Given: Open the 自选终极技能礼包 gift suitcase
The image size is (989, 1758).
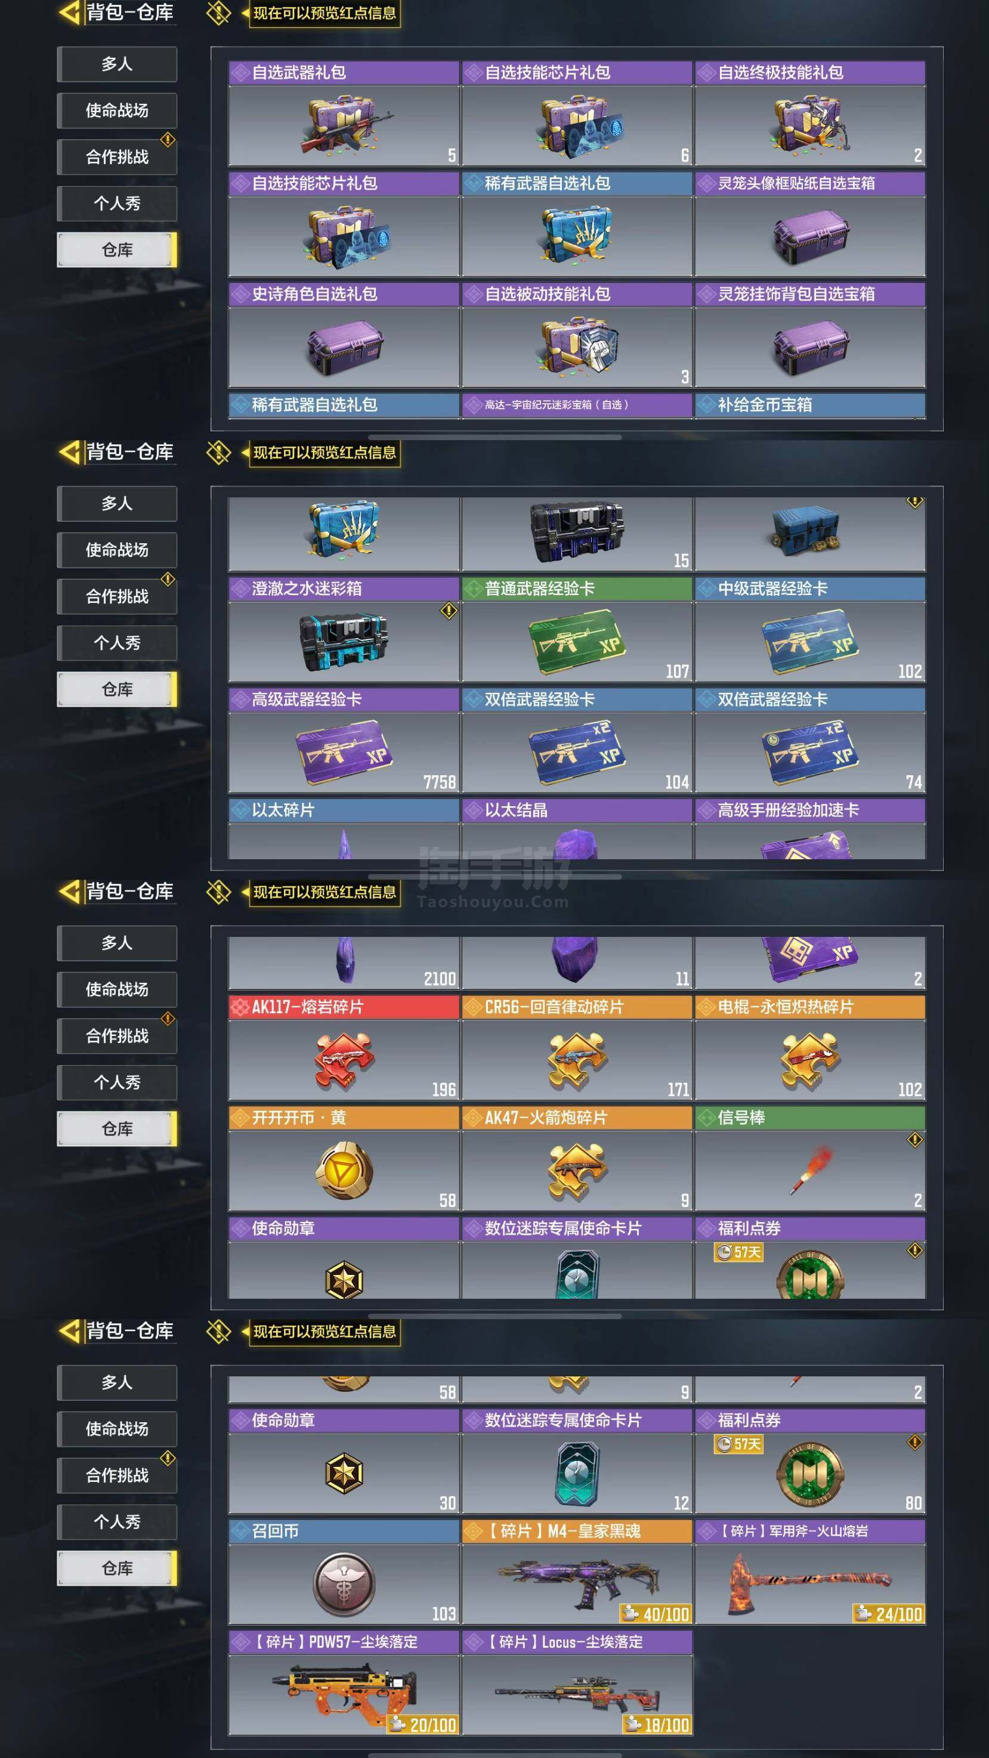Looking at the screenshot, I should 809,113.
